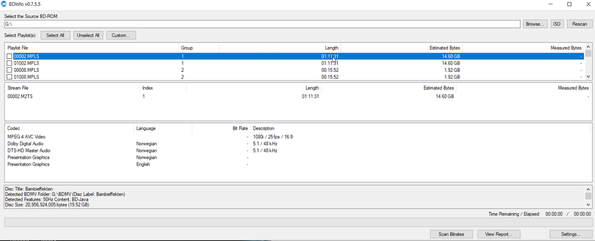
Task: Tick the checkbox for 00002.MPLS
Action: point(9,56)
